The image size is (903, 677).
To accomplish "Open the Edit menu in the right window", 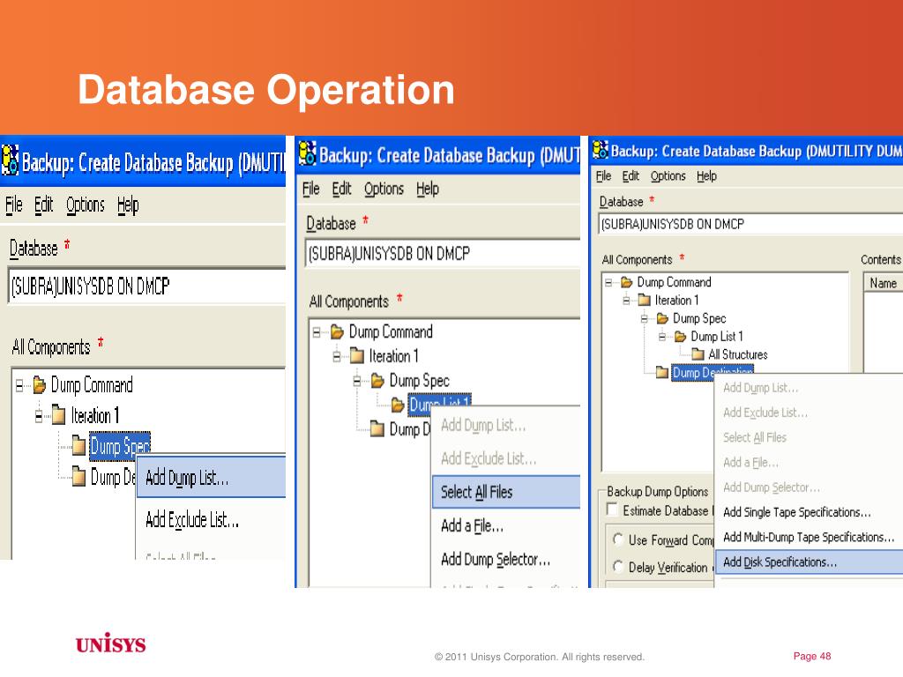I will tap(631, 176).
